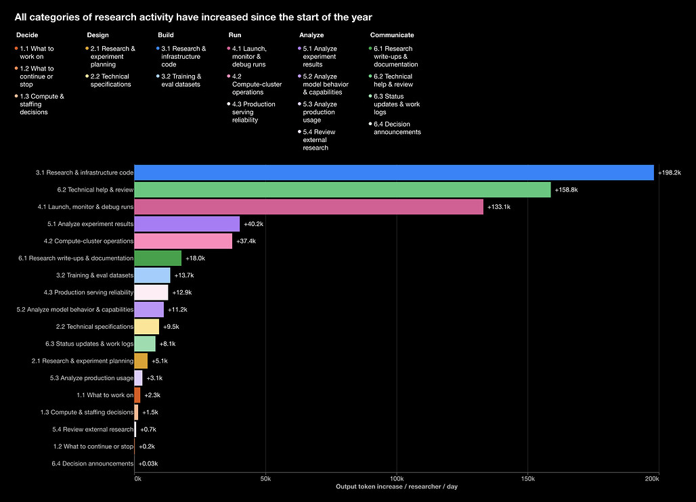Click the 4.1 Launch, monitor & debug runs bar
Viewport: 696px width, 502px height.
coord(309,206)
